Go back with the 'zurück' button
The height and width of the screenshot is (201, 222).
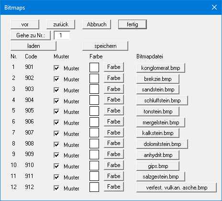point(61,24)
